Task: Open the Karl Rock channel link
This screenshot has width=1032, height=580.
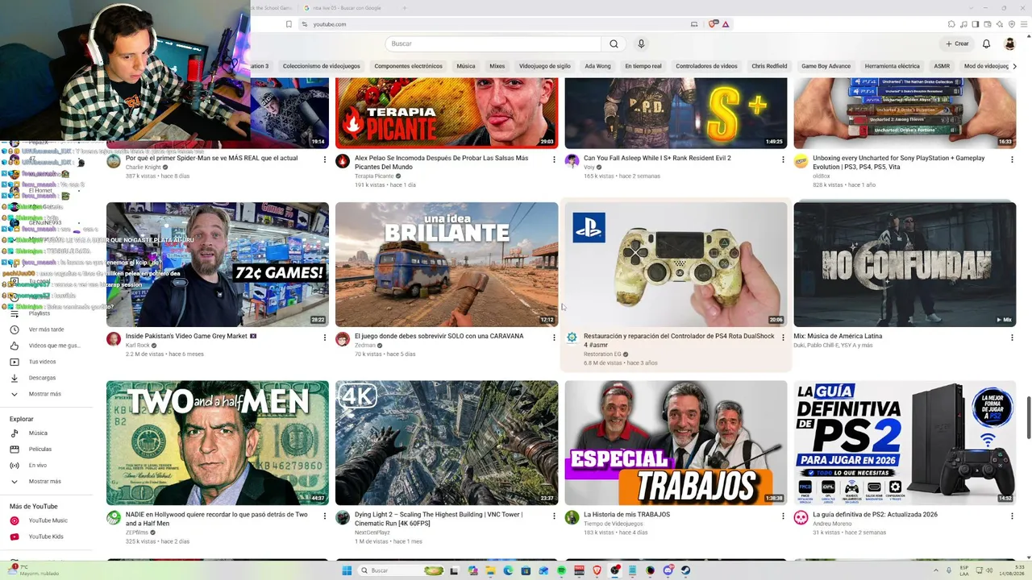Action: tap(139, 345)
